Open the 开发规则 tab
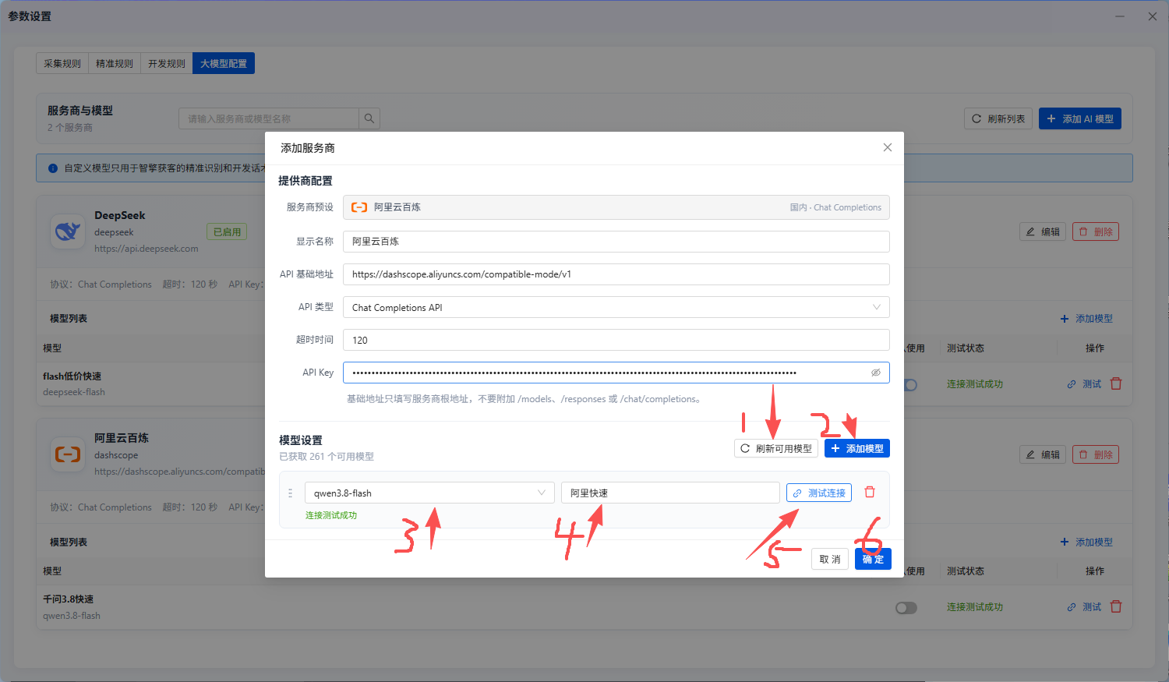 coord(167,63)
